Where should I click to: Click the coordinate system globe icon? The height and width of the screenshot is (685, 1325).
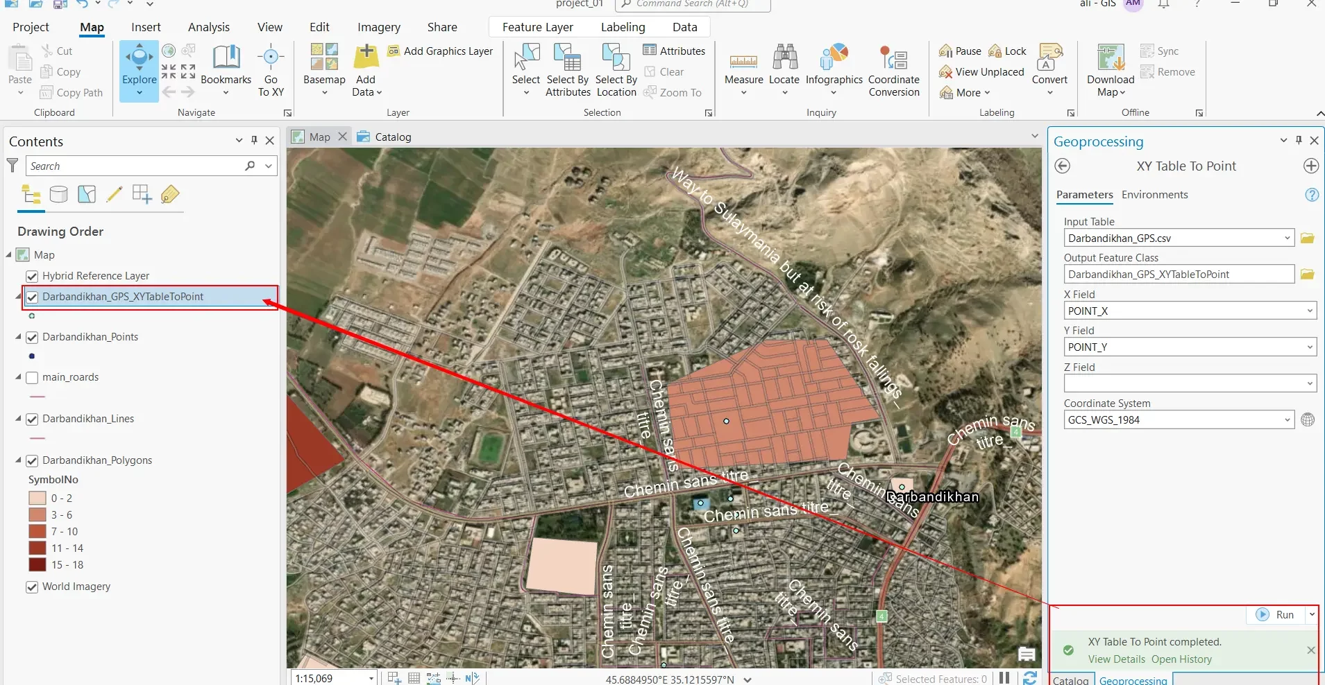point(1308,420)
